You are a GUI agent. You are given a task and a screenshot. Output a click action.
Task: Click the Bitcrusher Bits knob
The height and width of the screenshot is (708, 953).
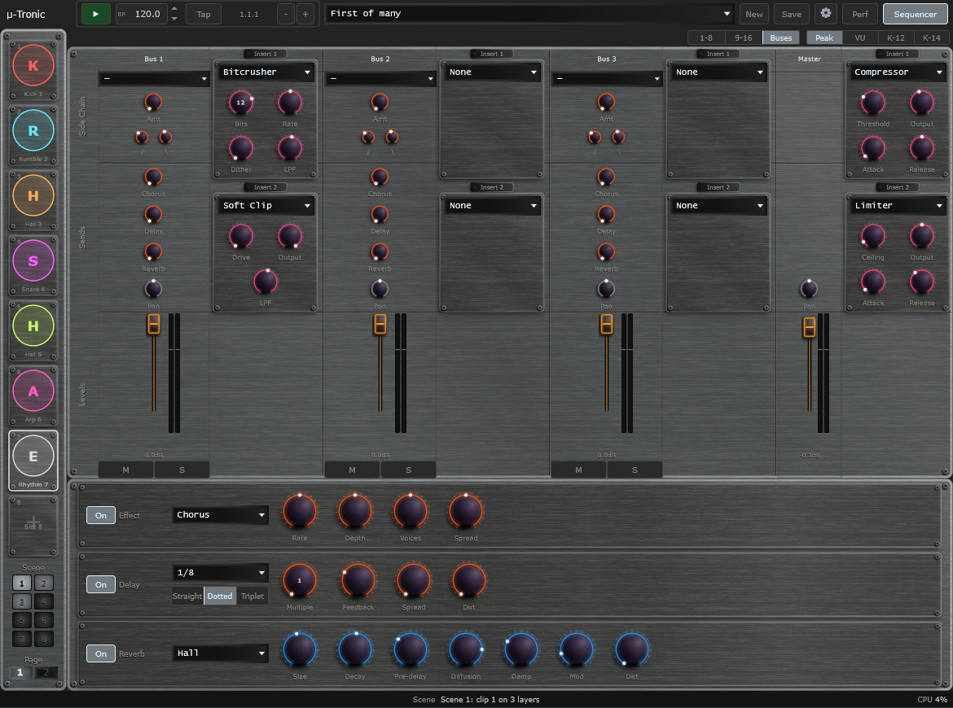click(x=240, y=103)
